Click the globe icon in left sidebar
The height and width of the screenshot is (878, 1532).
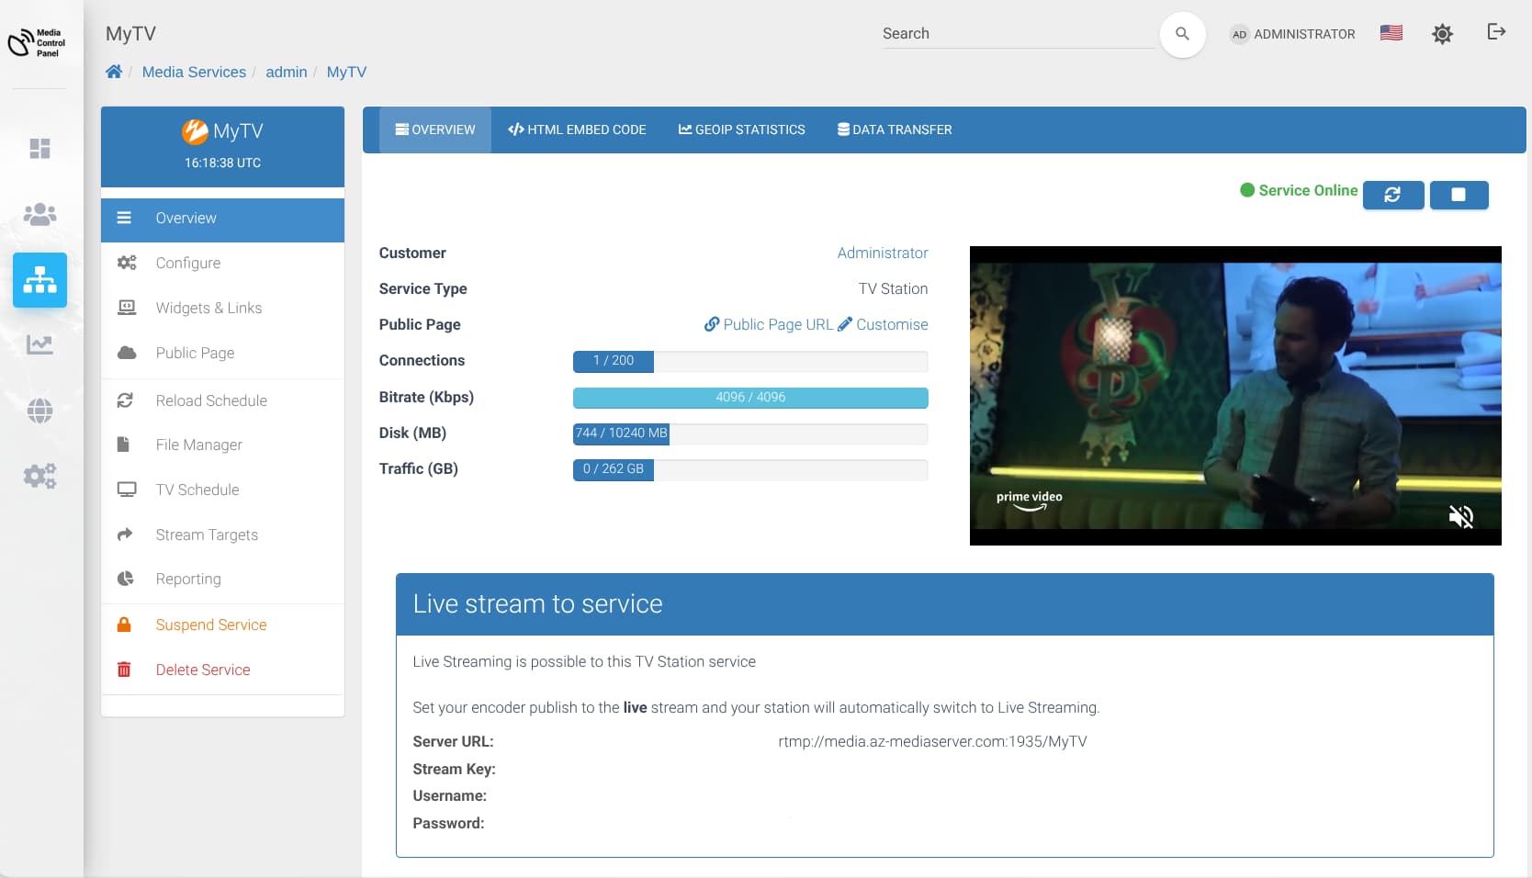point(39,411)
